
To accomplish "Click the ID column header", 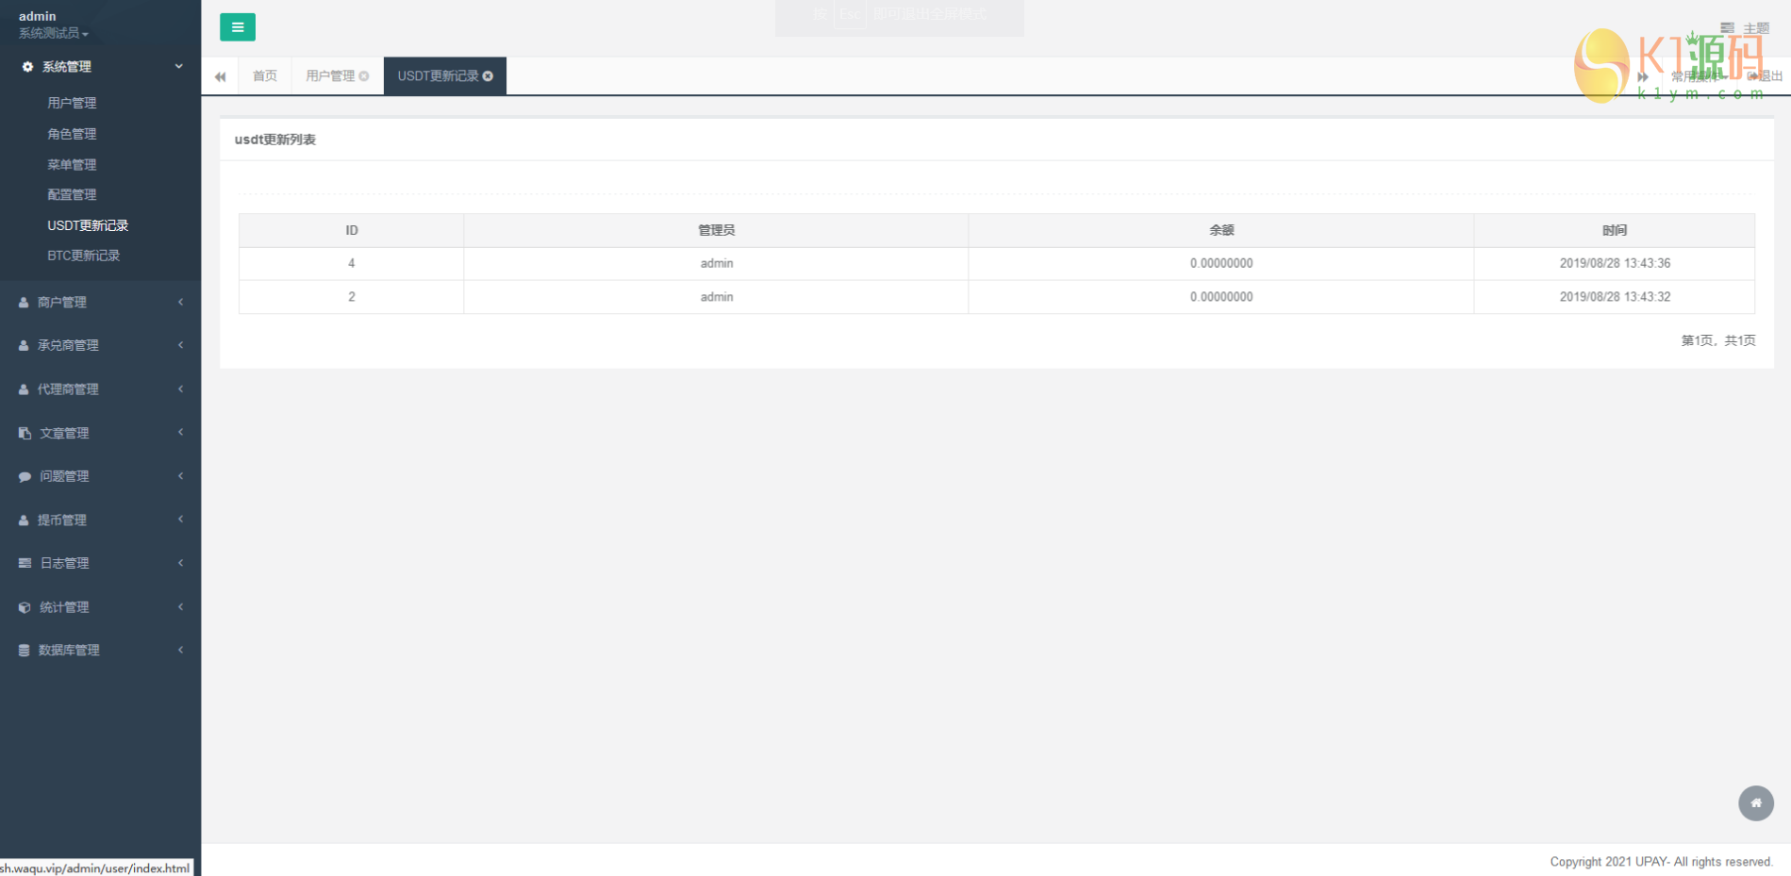I will [352, 230].
